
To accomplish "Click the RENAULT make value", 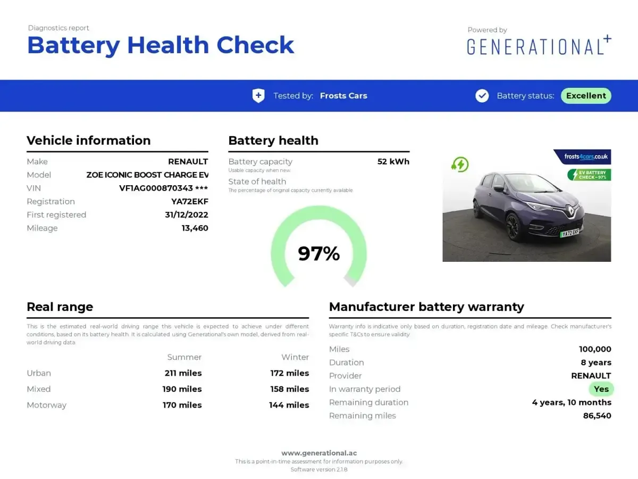I will click(188, 162).
